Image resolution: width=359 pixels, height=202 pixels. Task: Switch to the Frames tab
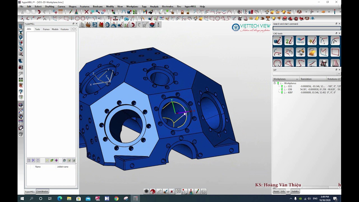46,29
